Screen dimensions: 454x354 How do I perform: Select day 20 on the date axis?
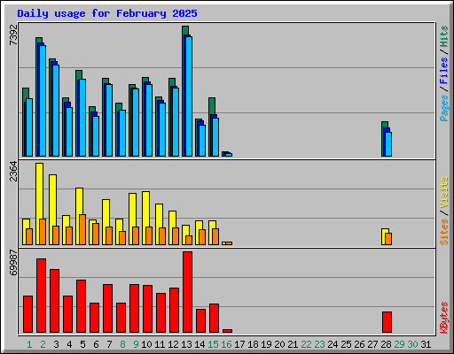pos(279,344)
